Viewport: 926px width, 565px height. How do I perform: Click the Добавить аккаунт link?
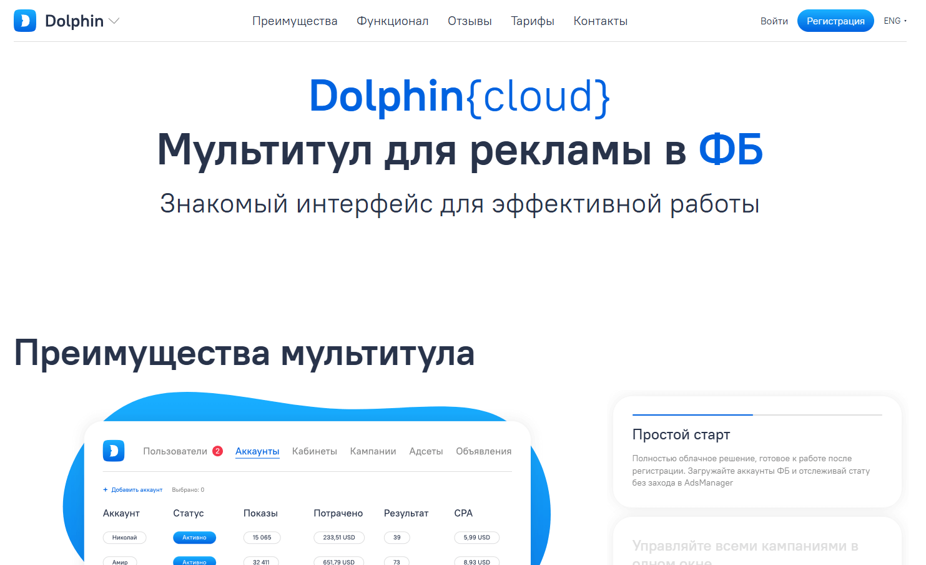point(132,490)
